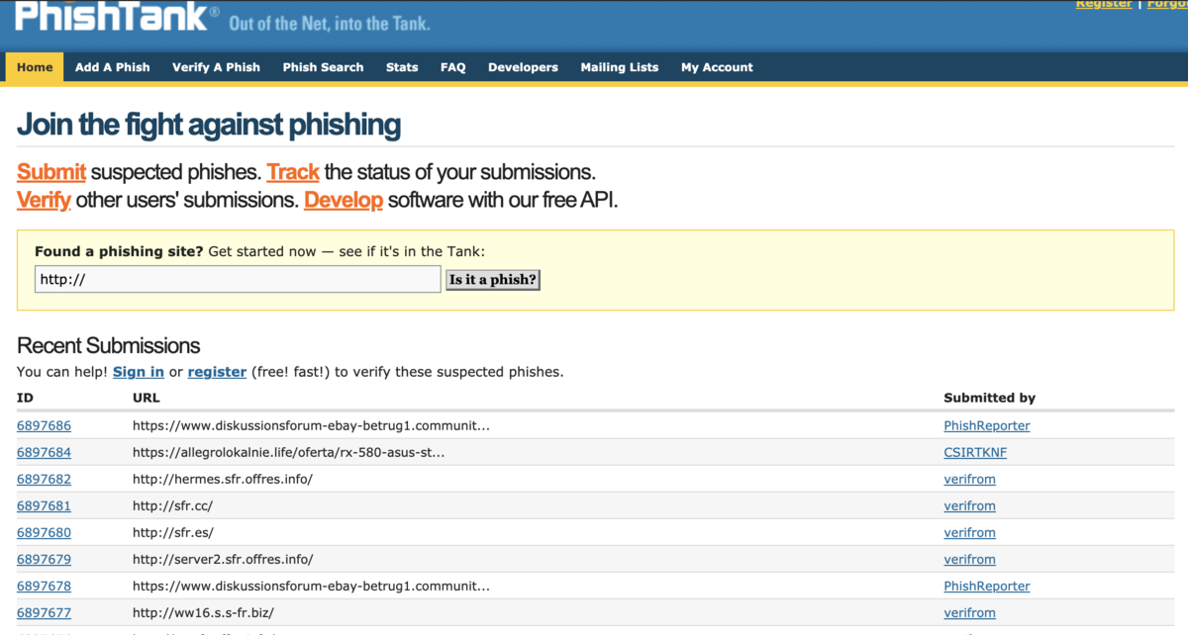Open submission ID 6897684
Screen dimensions: 1188x635
(44, 452)
